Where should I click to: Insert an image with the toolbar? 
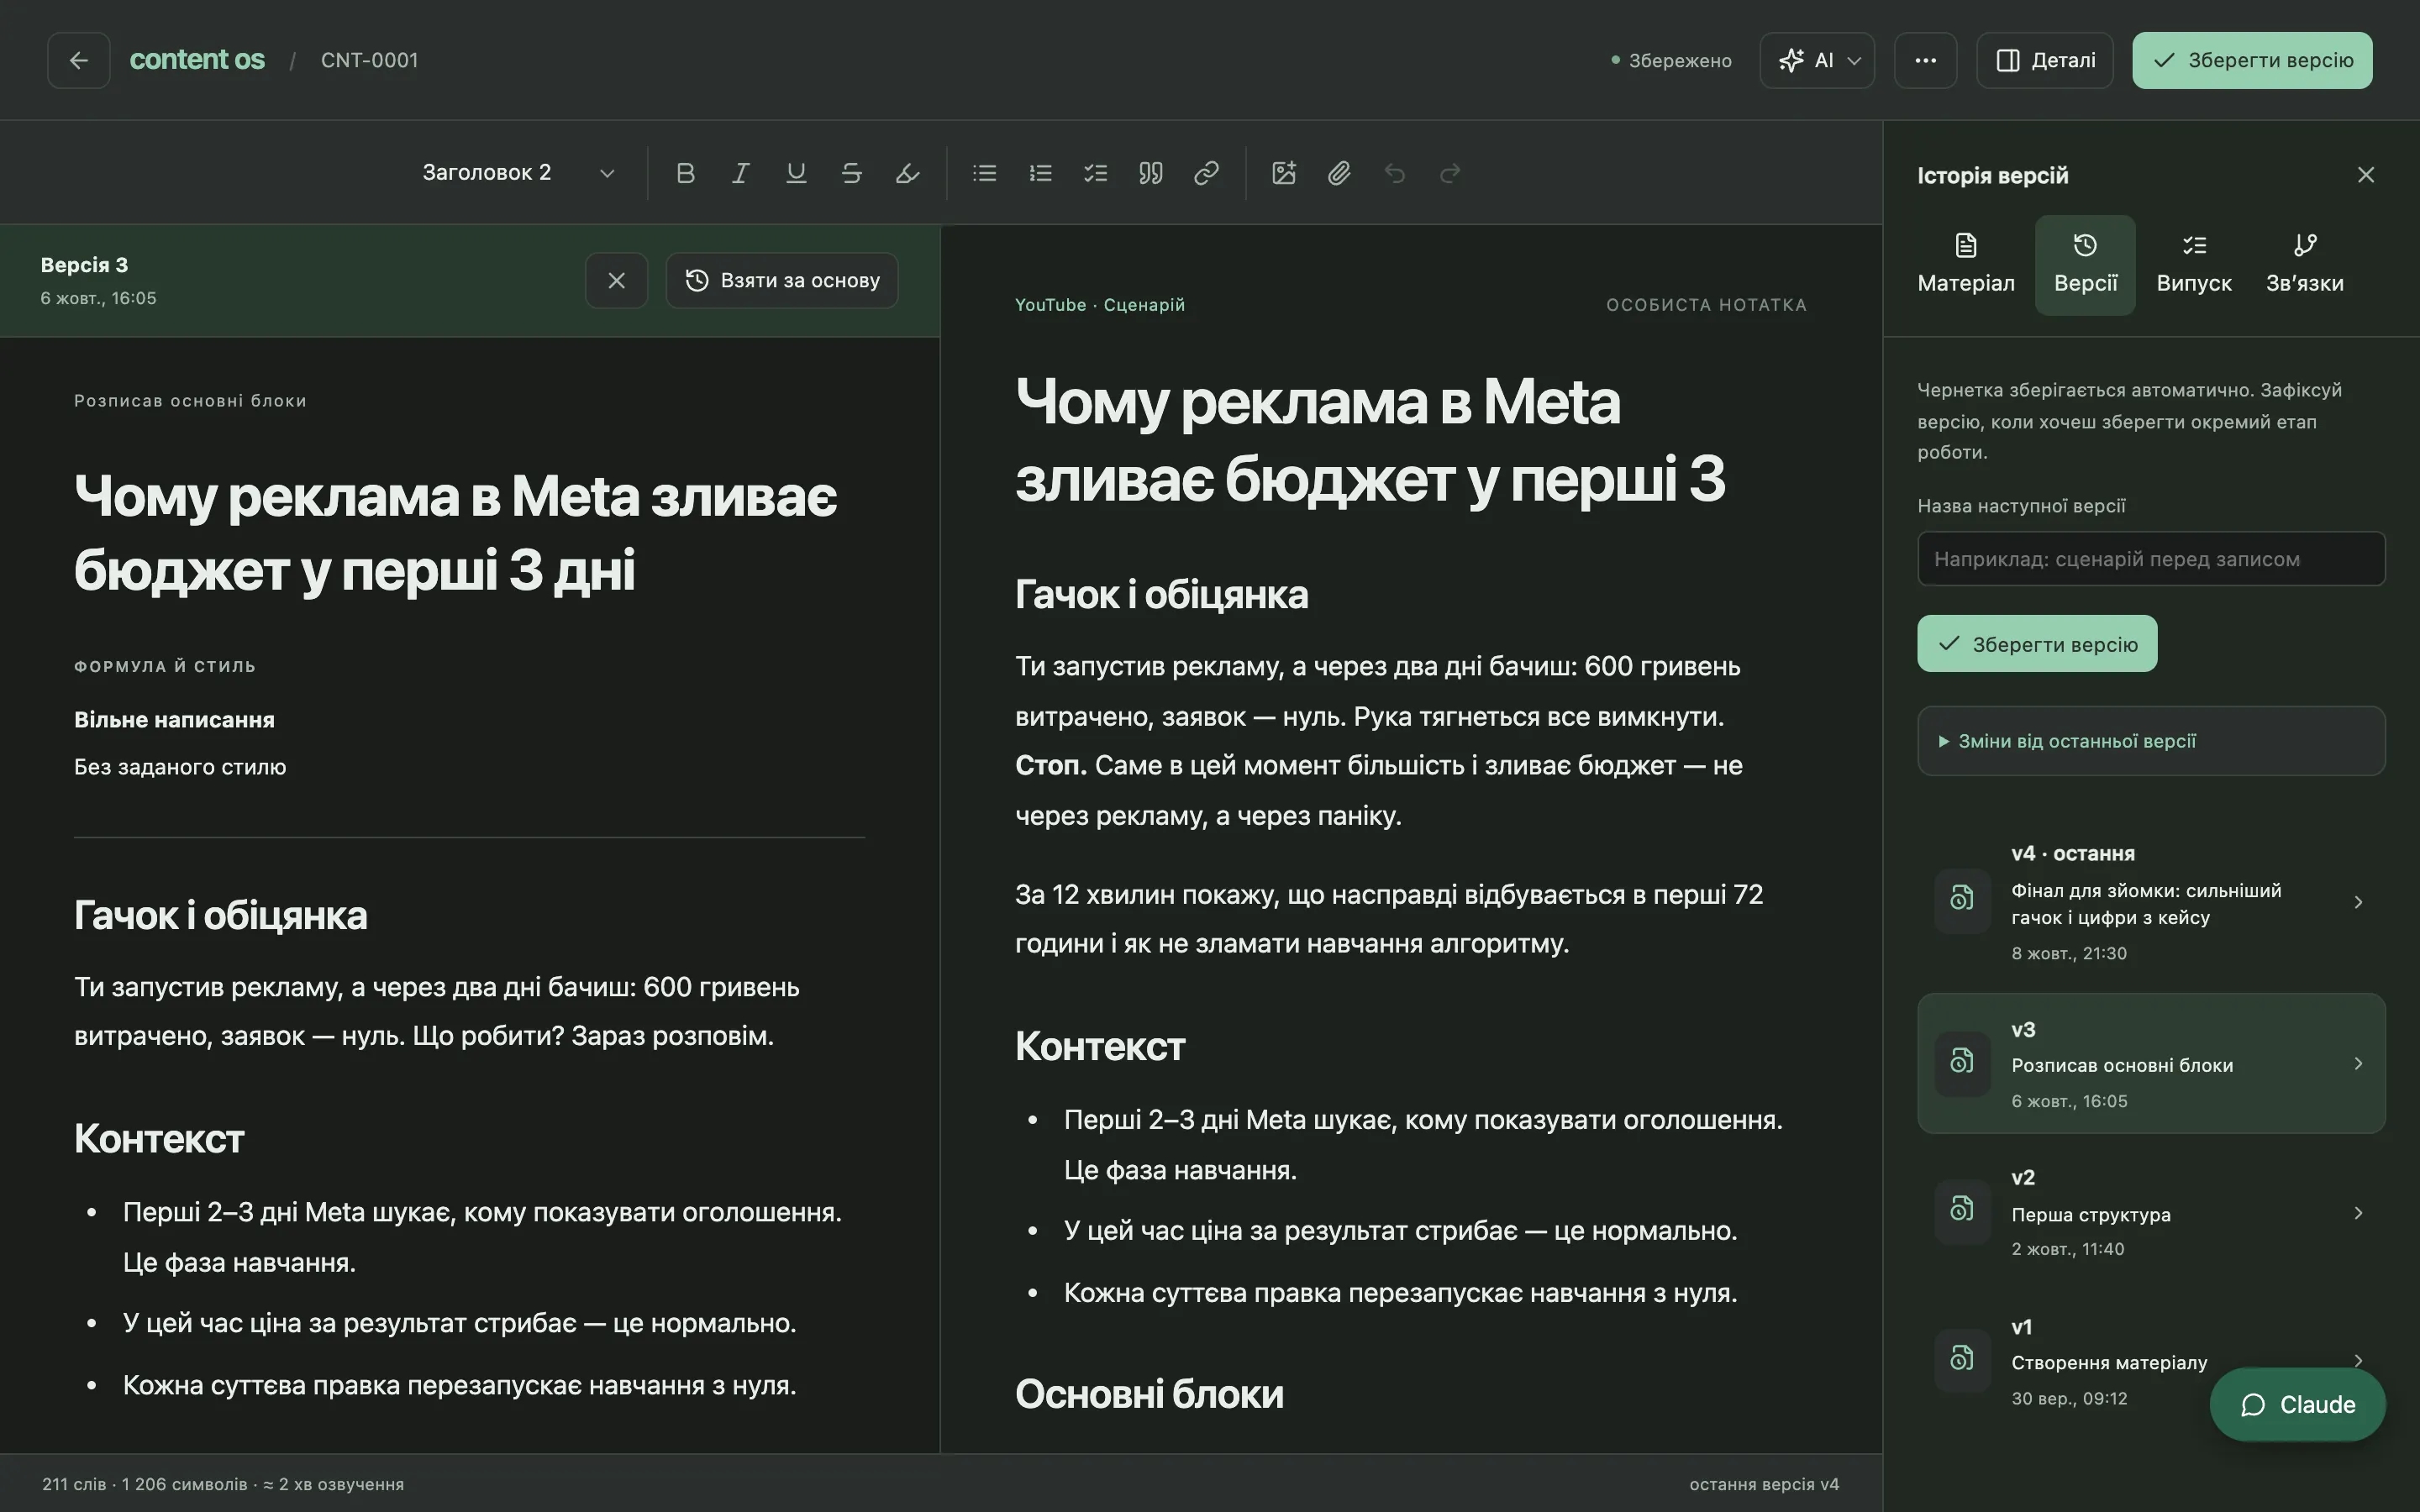1284,173
